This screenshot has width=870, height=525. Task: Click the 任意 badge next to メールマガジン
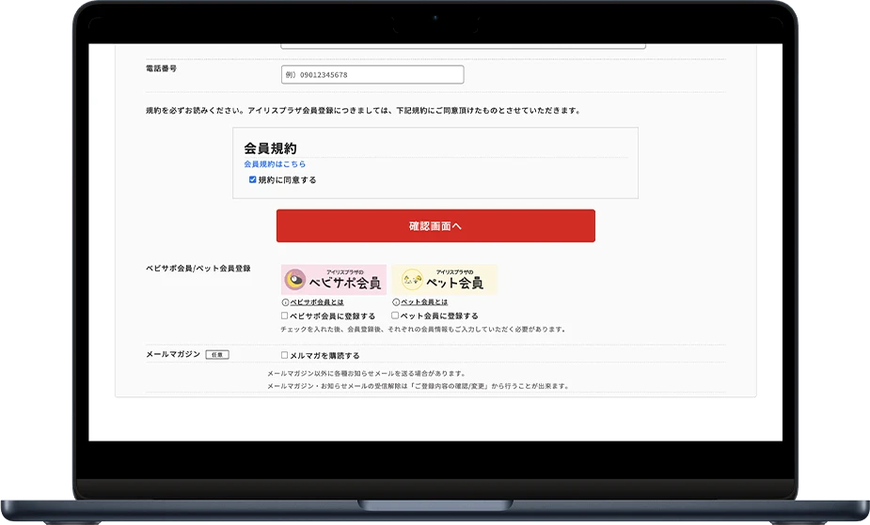(x=217, y=354)
